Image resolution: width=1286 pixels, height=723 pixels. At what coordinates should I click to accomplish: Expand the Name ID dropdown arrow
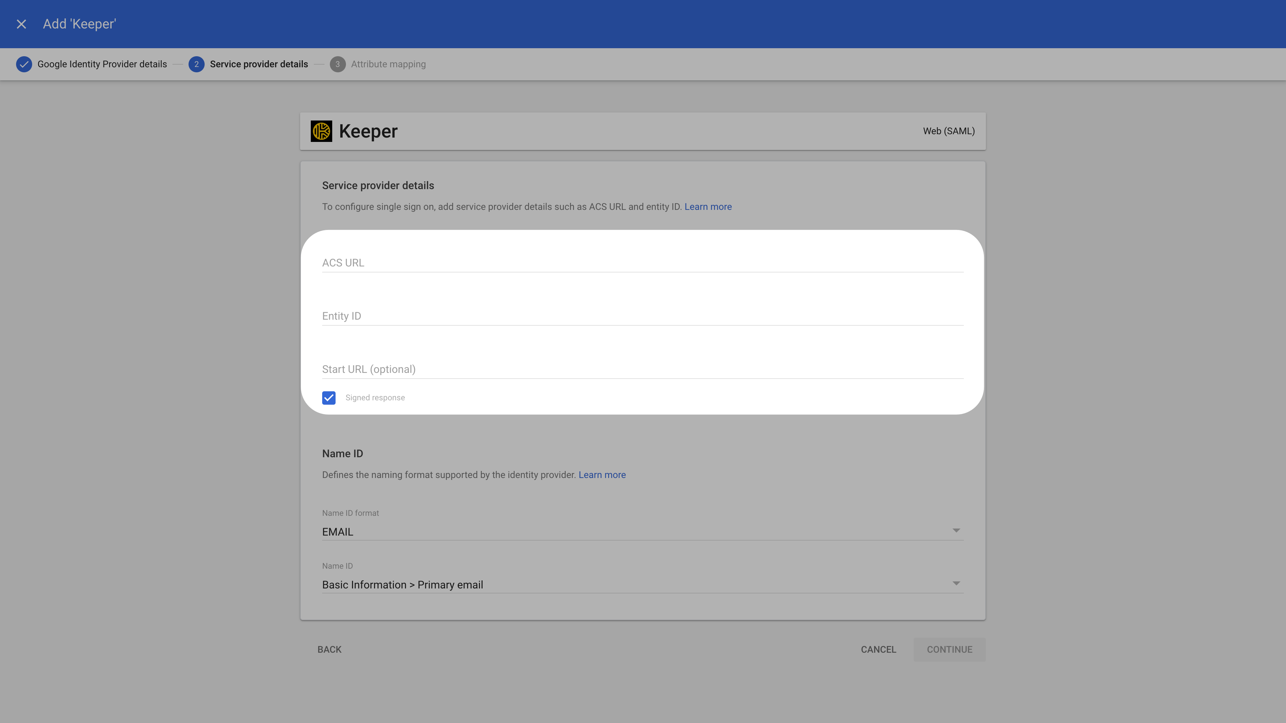pyautogui.click(x=956, y=583)
